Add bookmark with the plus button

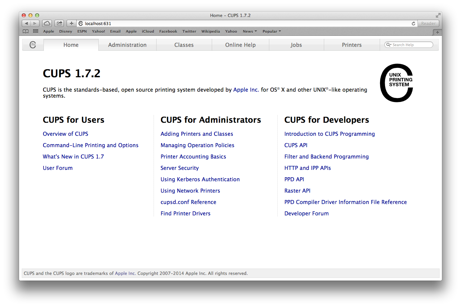72,23
